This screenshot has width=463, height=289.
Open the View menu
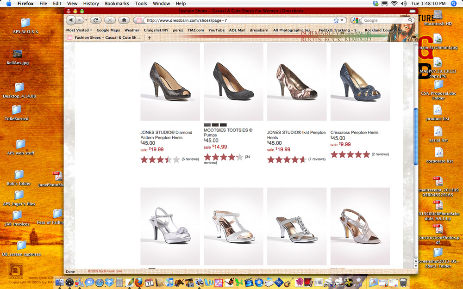pos(72,4)
